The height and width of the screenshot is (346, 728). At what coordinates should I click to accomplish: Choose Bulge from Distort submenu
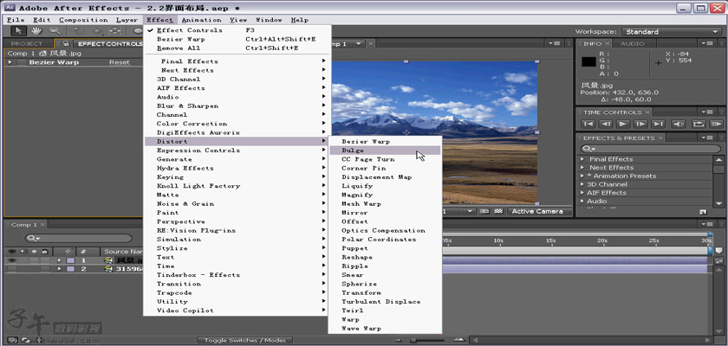pos(385,150)
